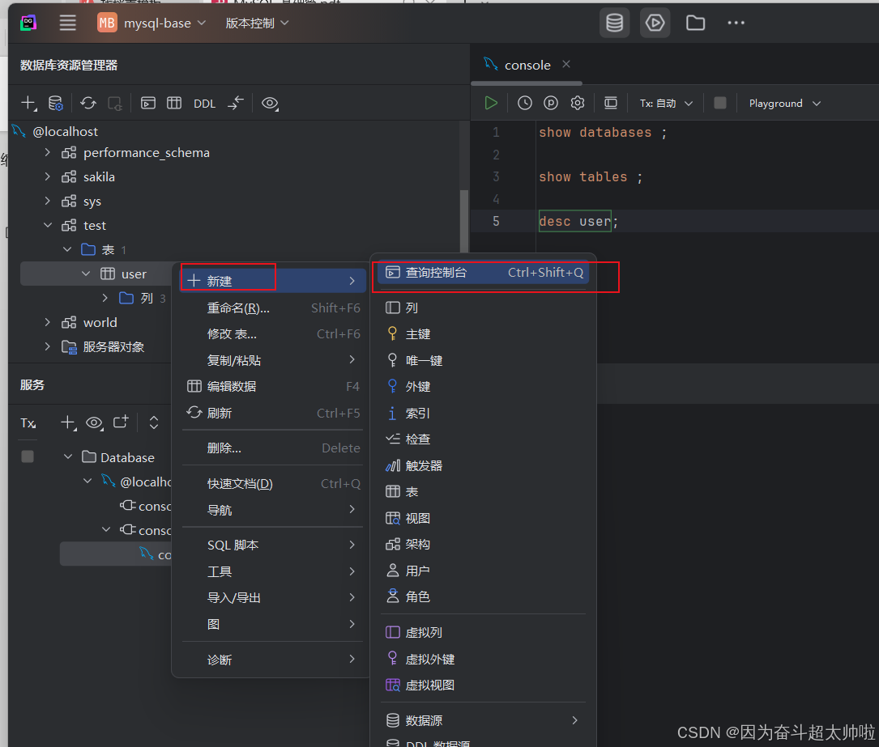
Task: Open the 数据源 submenu entry
Action: click(484, 720)
